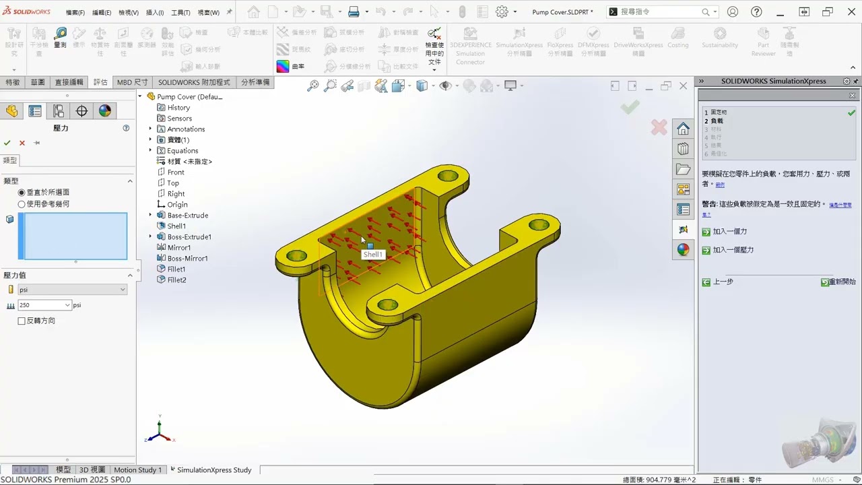Expand the Boss-Extrude1 feature node
The width and height of the screenshot is (862, 485).
click(150, 236)
